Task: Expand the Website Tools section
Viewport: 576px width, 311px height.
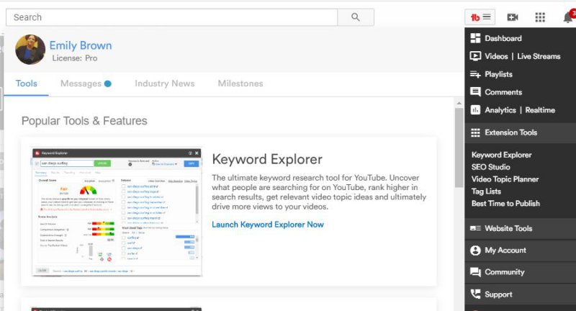Action: [508, 228]
